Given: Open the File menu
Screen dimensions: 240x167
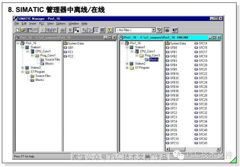Looking at the screenshot, I should (17, 24).
